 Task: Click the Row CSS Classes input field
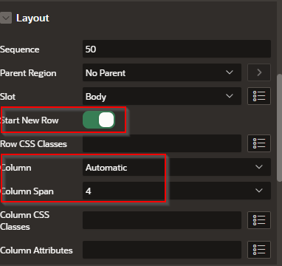[162, 143]
